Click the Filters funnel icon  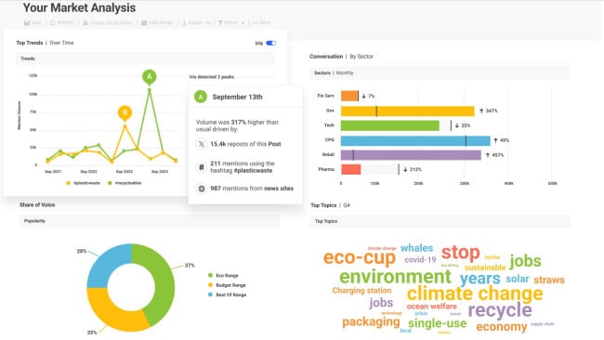coord(220,22)
